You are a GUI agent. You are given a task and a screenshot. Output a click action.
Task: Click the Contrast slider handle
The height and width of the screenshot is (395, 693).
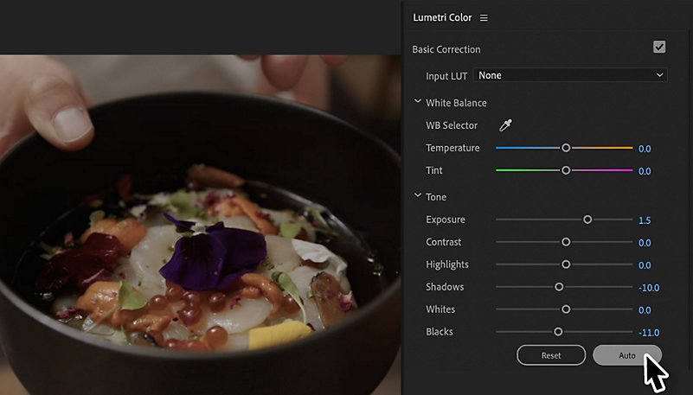[x=566, y=242]
